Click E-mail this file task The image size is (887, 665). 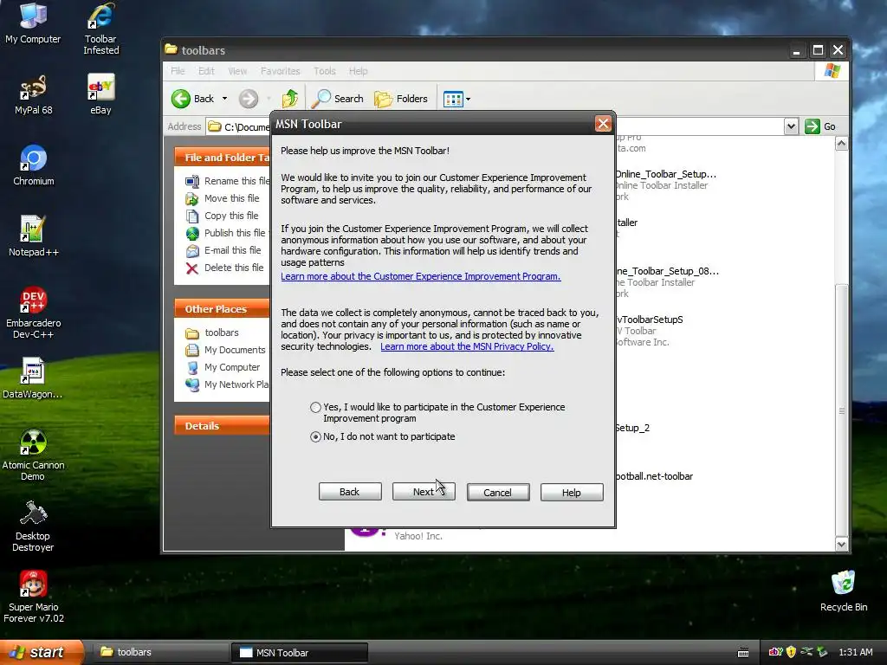coord(223,250)
